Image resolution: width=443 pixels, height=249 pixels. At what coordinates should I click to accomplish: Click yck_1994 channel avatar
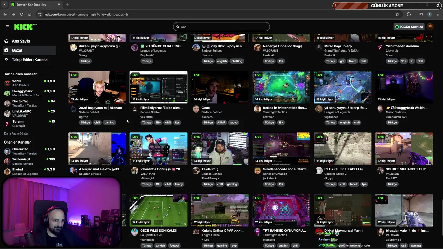coord(135,109)
